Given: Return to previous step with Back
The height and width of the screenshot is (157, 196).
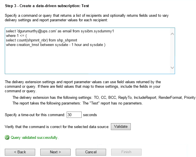Looking at the screenshot, I should point(20,152).
